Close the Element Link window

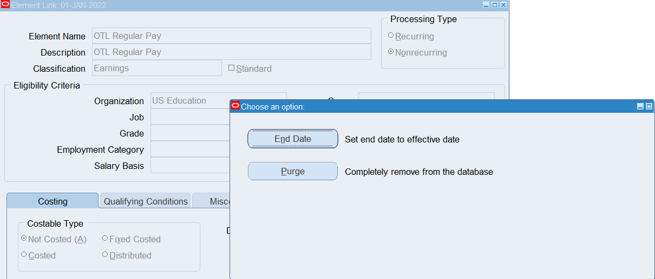click(503, 5)
